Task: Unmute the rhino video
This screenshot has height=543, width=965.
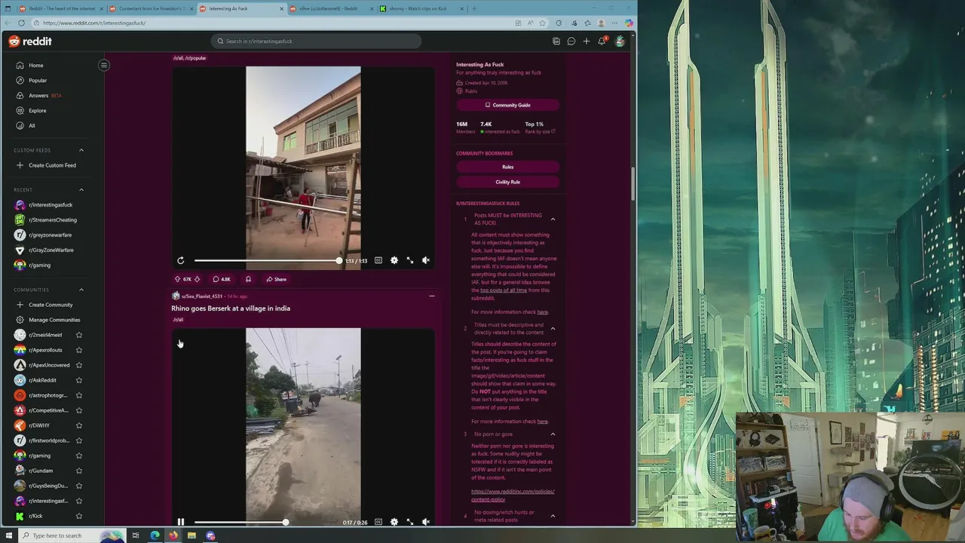Action: pos(426,522)
